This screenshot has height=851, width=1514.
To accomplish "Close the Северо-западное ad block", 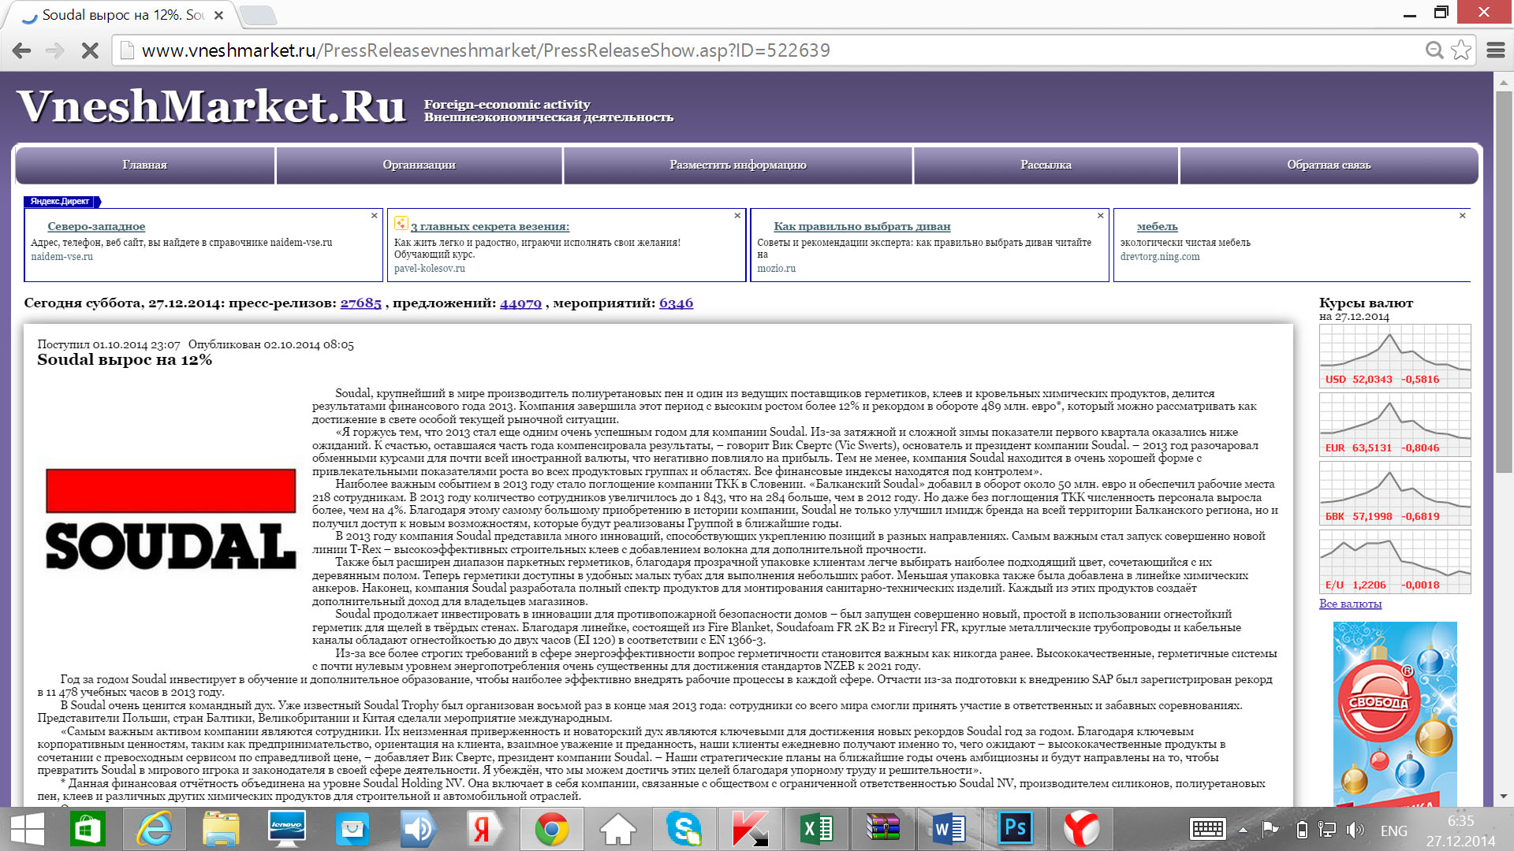I will tap(375, 215).
